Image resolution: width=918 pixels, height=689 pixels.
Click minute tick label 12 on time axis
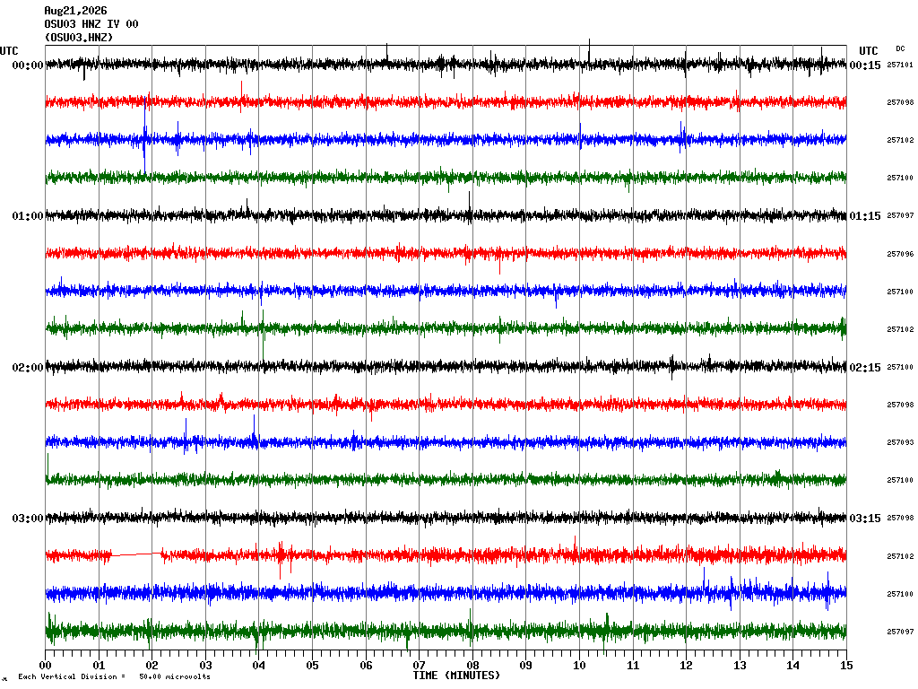tap(686, 666)
